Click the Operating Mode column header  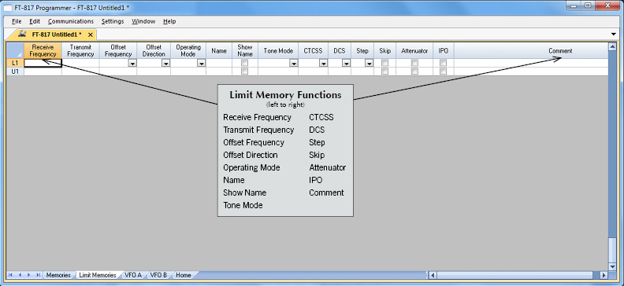point(188,51)
